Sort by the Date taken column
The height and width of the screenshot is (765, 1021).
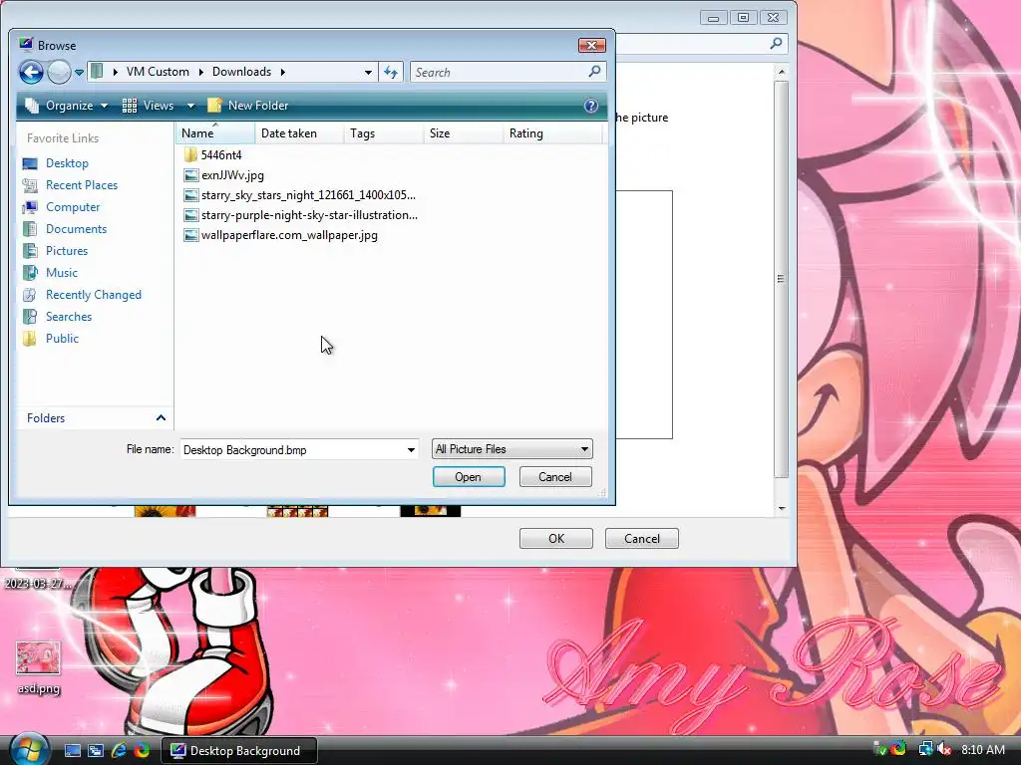pyautogui.click(x=299, y=133)
